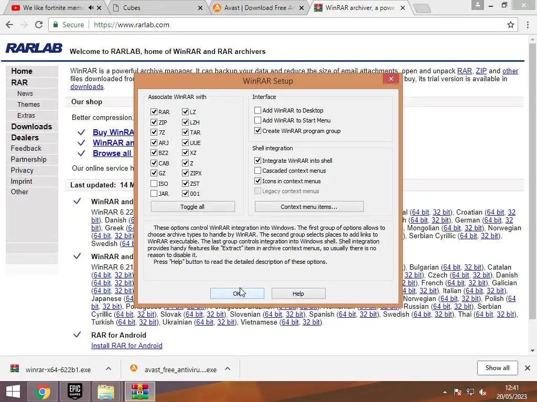537x402 pixels.
Task: Uncheck the ZIPX association checkbox
Action: [x=185, y=173]
